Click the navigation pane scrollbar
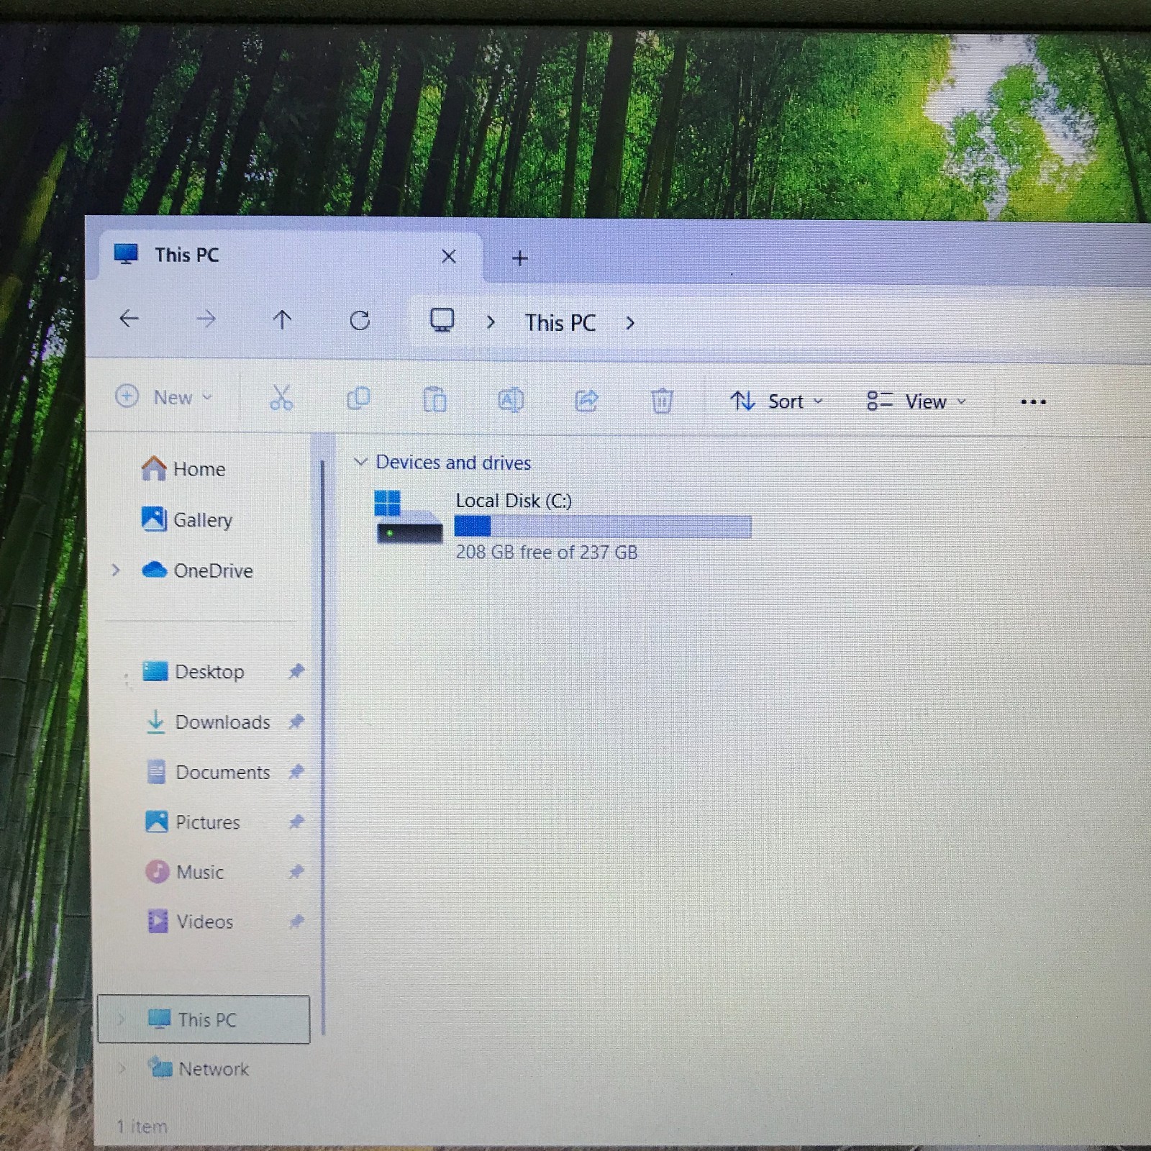Screen dimensions: 1151x1151 (323, 746)
